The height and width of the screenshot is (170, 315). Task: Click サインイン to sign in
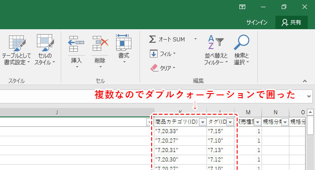coord(257,22)
